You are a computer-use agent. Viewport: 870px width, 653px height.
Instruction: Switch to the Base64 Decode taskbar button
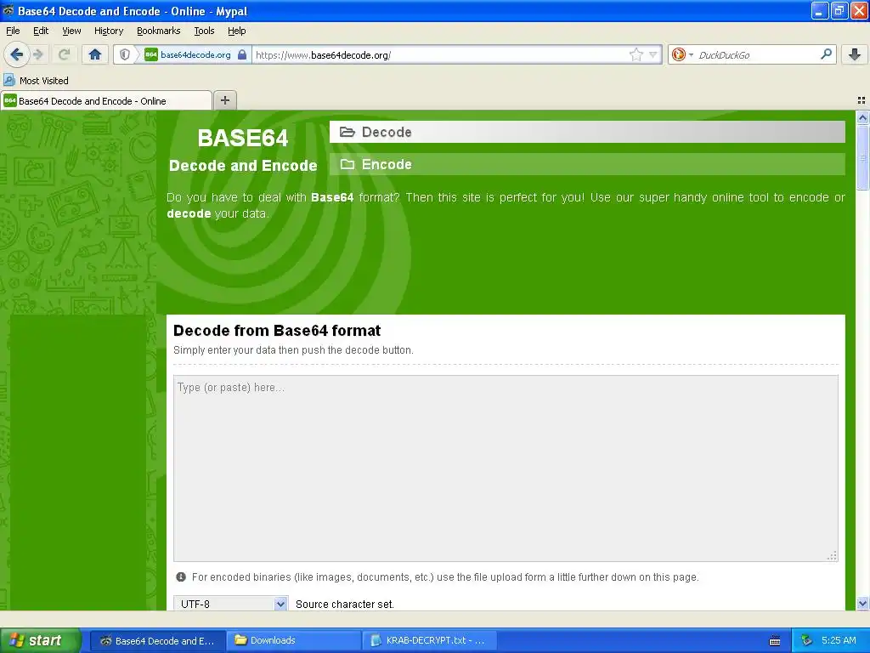pos(157,640)
